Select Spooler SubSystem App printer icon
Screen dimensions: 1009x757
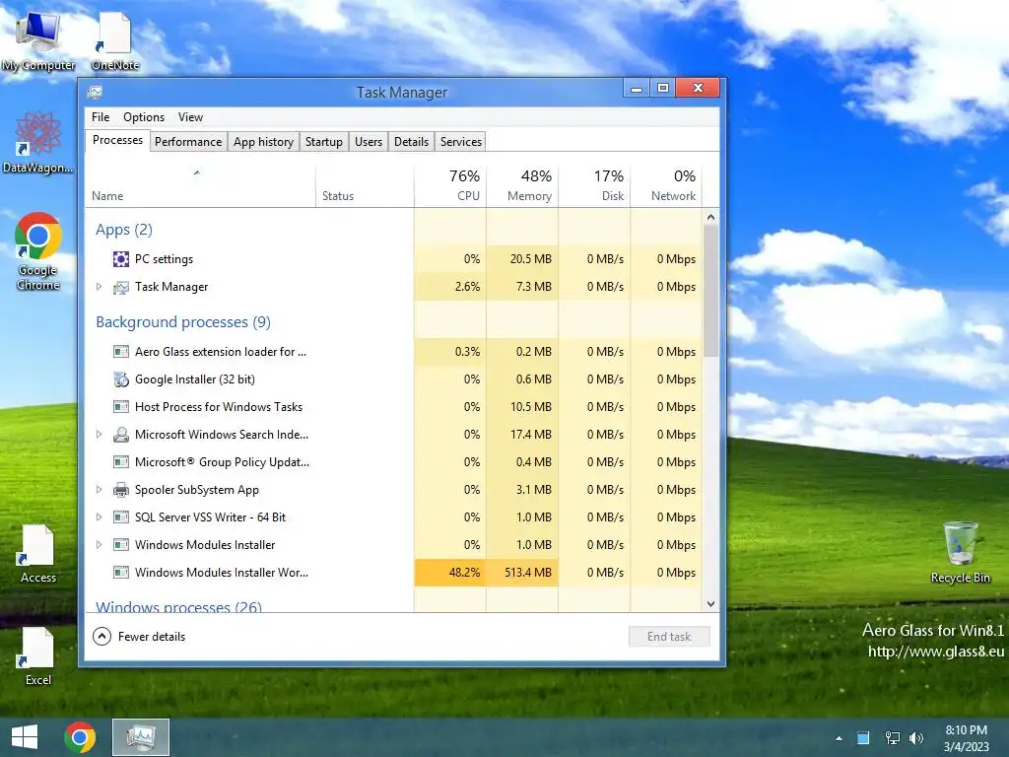tap(121, 490)
